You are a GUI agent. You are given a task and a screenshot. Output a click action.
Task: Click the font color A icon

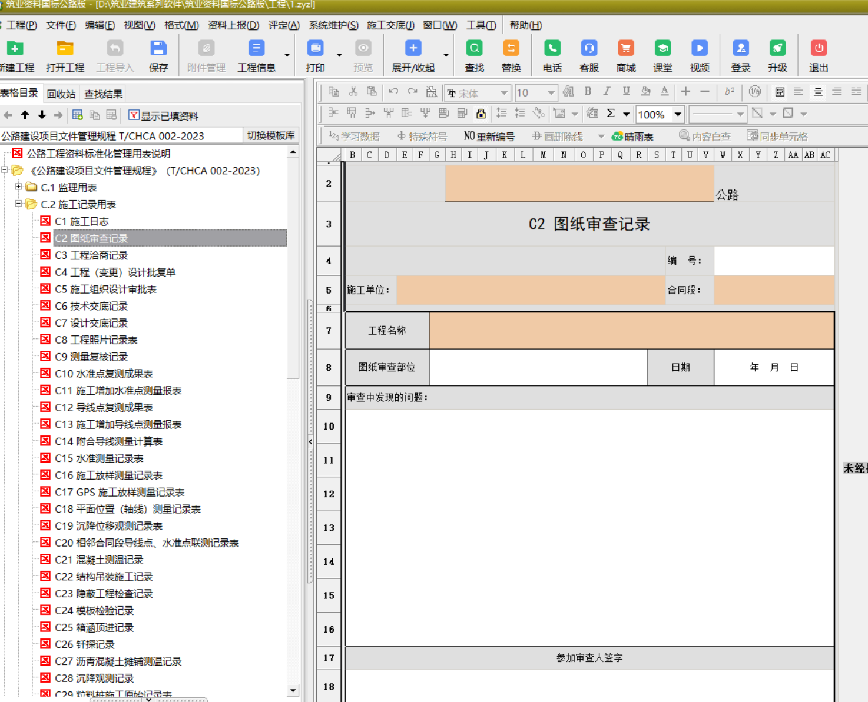(x=664, y=92)
